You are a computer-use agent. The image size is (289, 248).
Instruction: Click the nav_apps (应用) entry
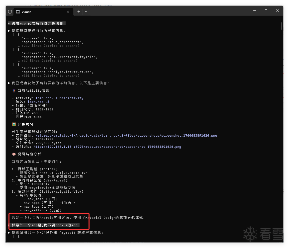click(x=47, y=203)
